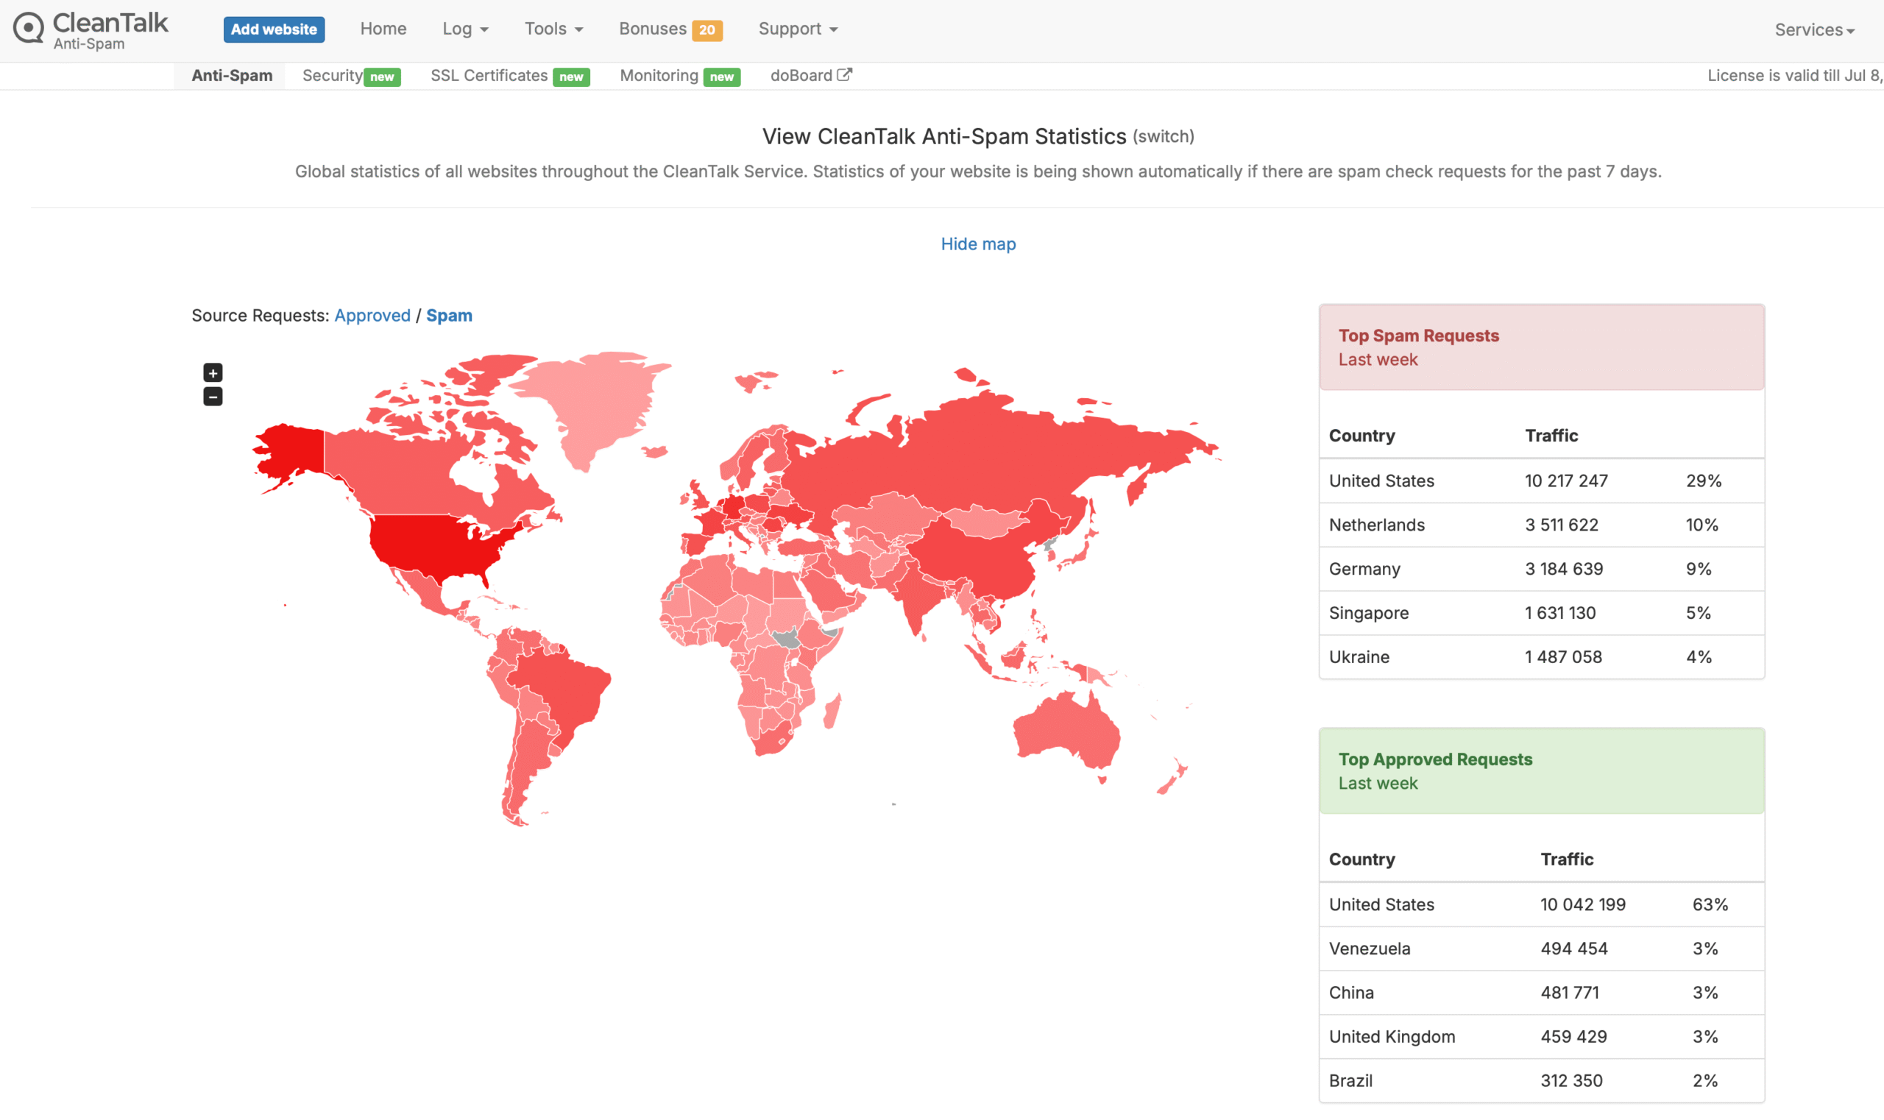The height and width of the screenshot is (1120, 1884).
Task: Click traffic value 10 217 247
Action: (1566, 481)
